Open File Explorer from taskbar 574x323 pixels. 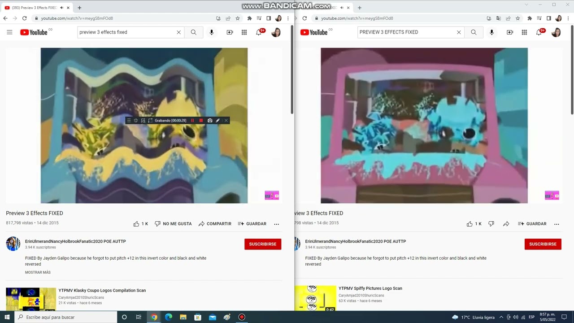click(x=183, y=317)
